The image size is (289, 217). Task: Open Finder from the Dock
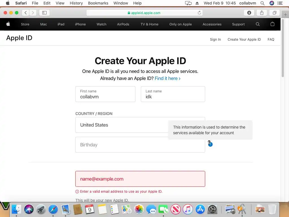coord(16,209)
